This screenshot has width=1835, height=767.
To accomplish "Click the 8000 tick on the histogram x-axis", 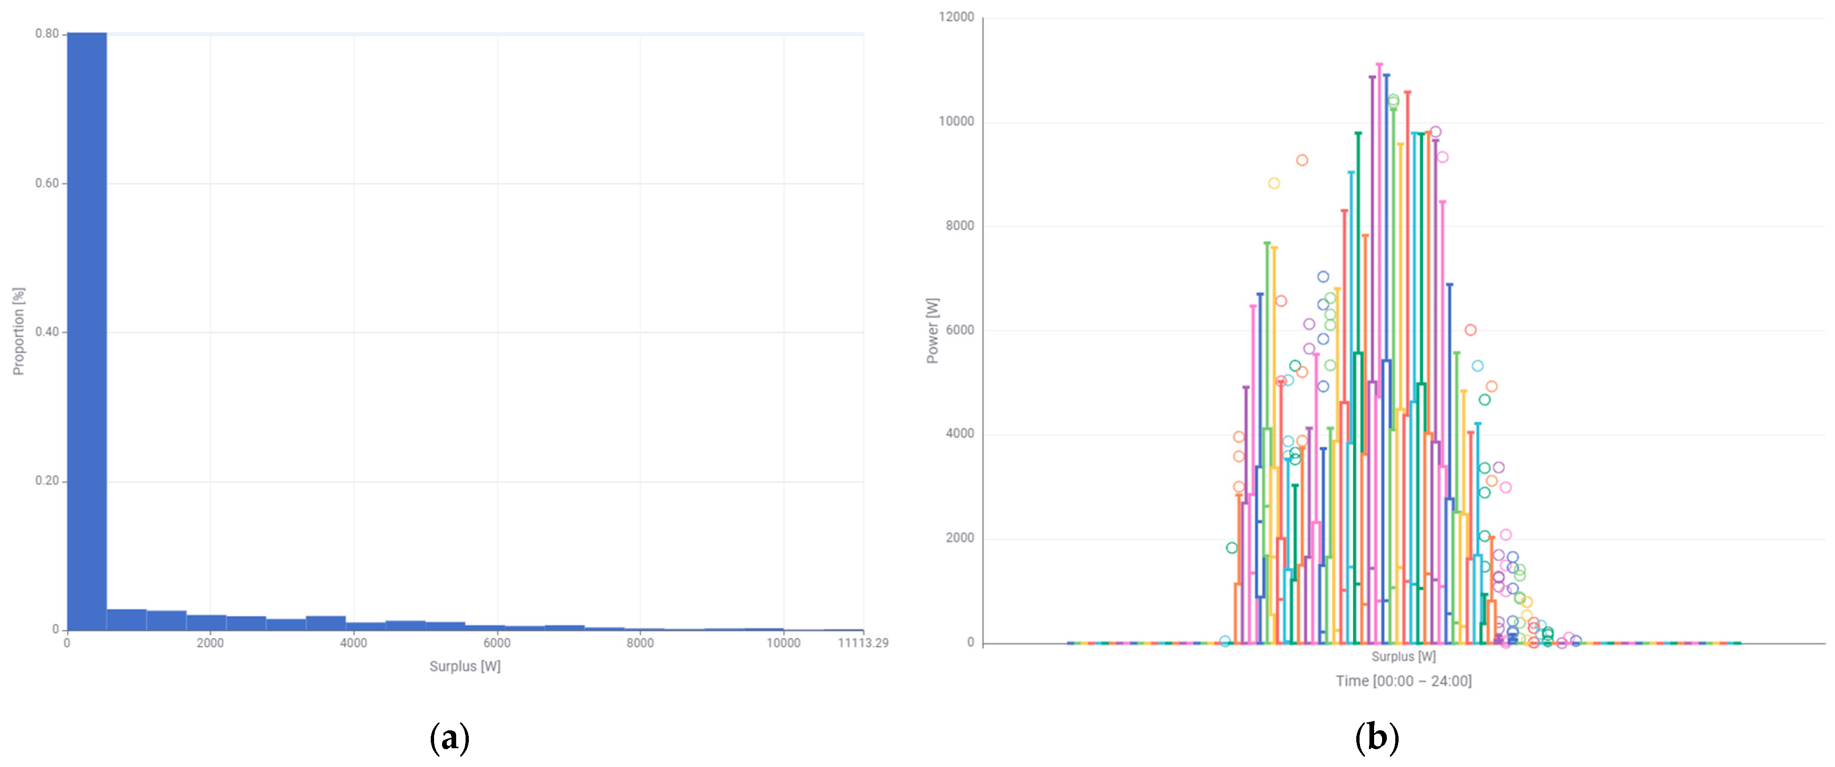I will [x=640, y=643].
